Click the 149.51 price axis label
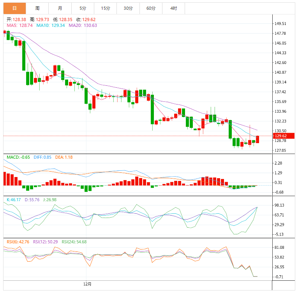This screenshot has width=298, height=294. point(280,24)
